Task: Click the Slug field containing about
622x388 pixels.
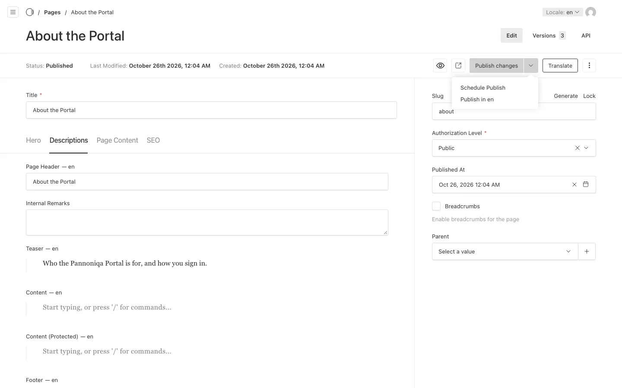Action: pos(514,111)
